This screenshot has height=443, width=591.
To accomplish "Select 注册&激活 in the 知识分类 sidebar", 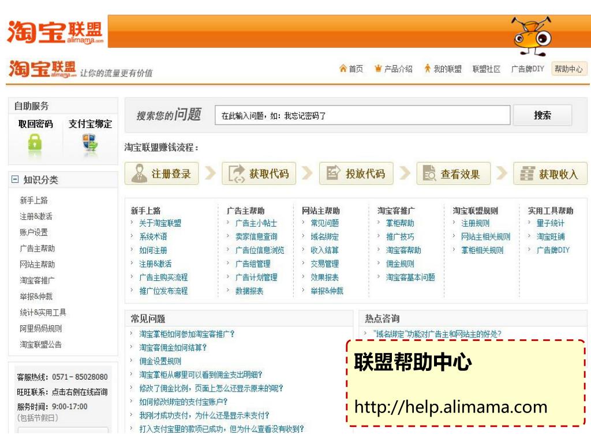I will (x=36, y=217).
